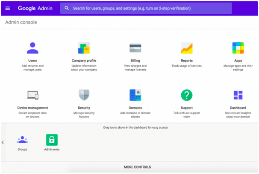
Task: Click the Dashboard title text
Action: [238, 108]
